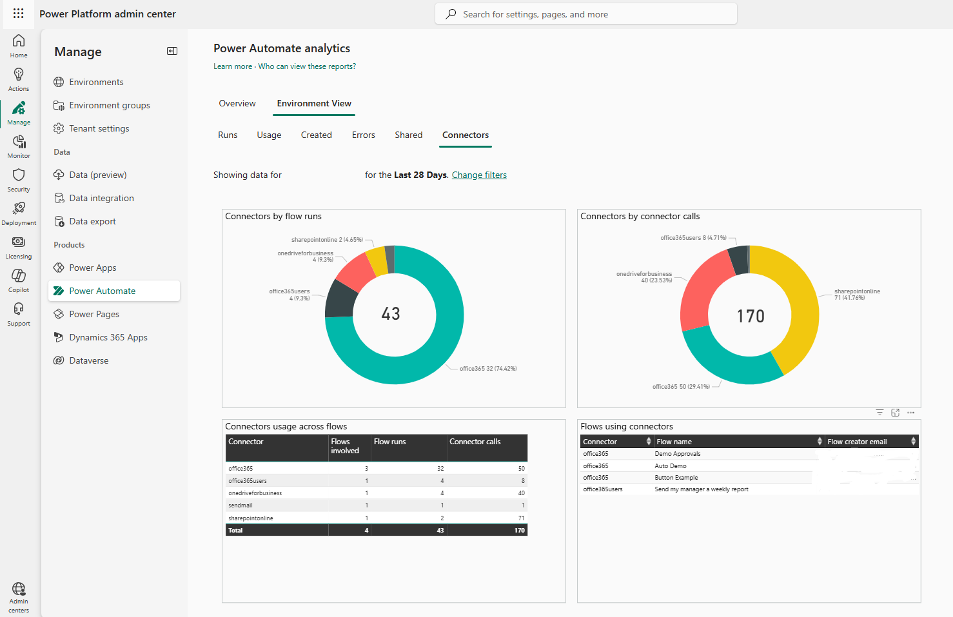Collapse the Manage navigation pane
953x617 pixels.
[x=172, y=51]
